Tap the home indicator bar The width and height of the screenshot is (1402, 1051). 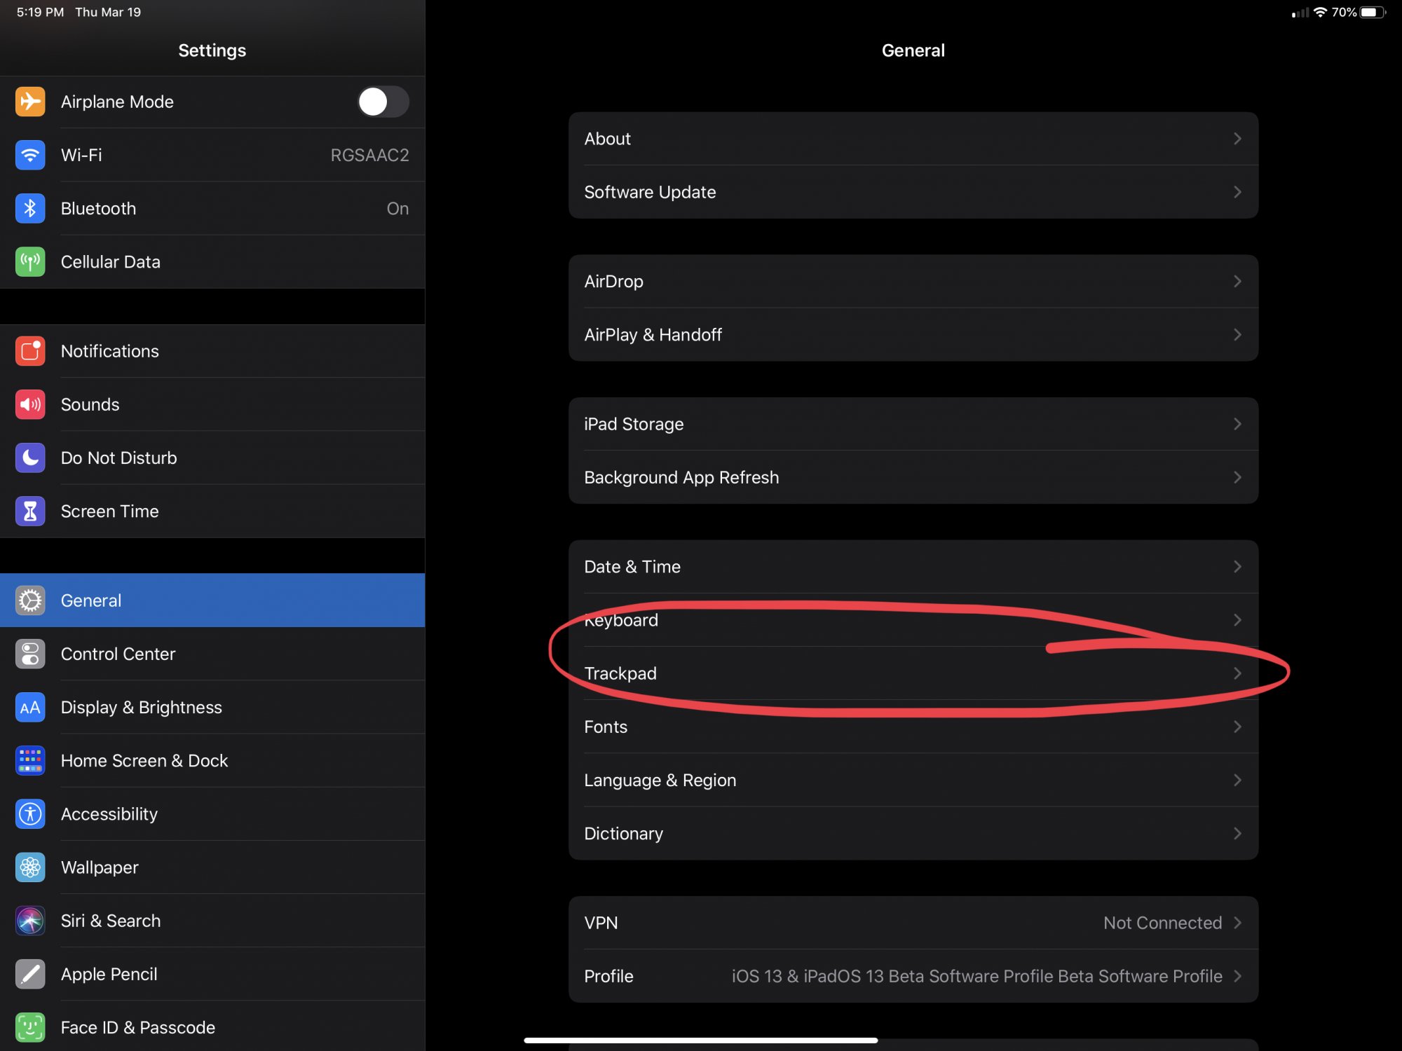click(x=701, y=1040)
